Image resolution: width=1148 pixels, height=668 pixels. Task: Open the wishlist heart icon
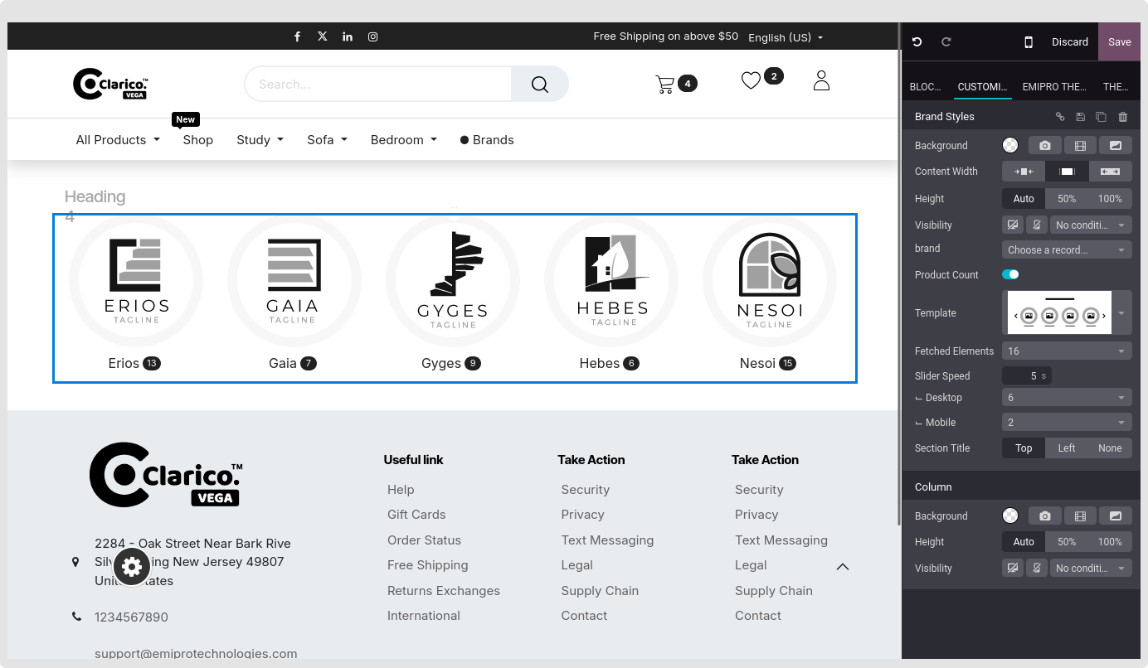coord(751,80)
